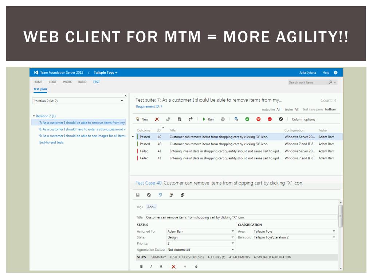
Task: Click the Julia Ilyiana user name
Action: pyautogui.click(x=307, y=73)
